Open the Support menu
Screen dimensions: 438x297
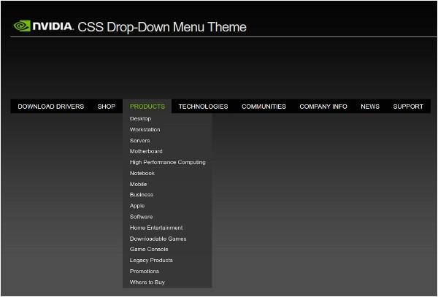(x=408, y=107)
